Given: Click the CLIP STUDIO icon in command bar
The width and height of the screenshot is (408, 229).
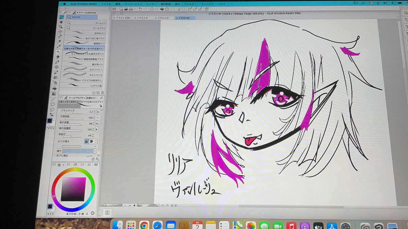Looking at the screenshot, I should click(114, 9).
